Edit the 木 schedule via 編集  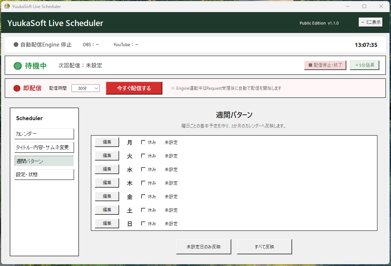[x=107, y=183]
